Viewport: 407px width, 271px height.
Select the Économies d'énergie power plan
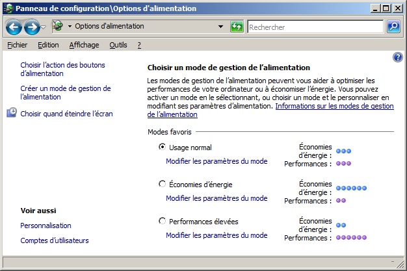coord(162,184)
